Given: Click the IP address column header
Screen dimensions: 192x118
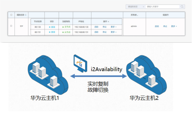Looking at the screenshot, I should click(x=81, y=22).
